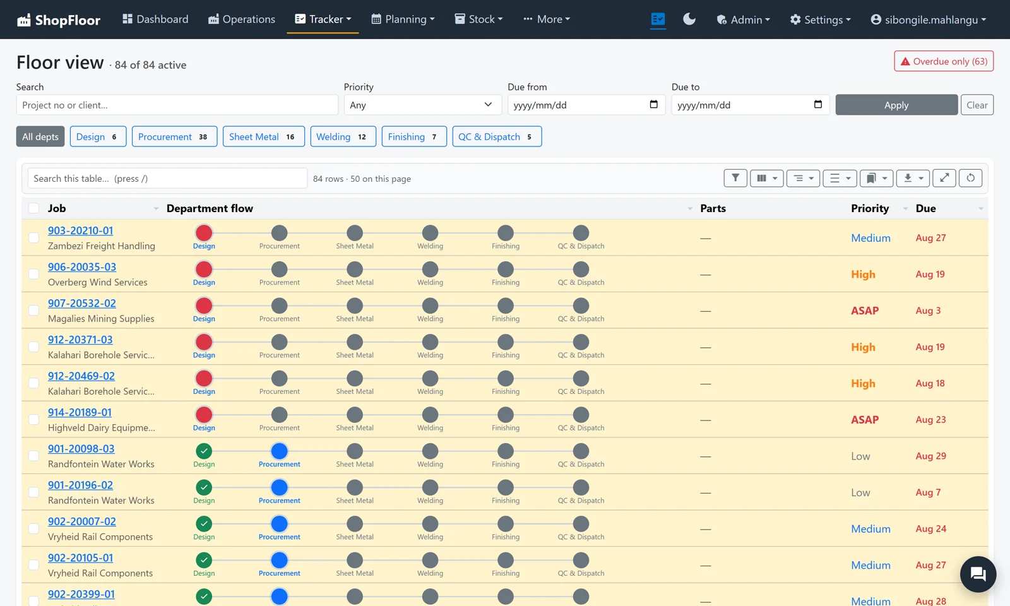This screenshot has width=1010, height=606.
Task: Focus the Project no or client search field
Action: point(177,105)
